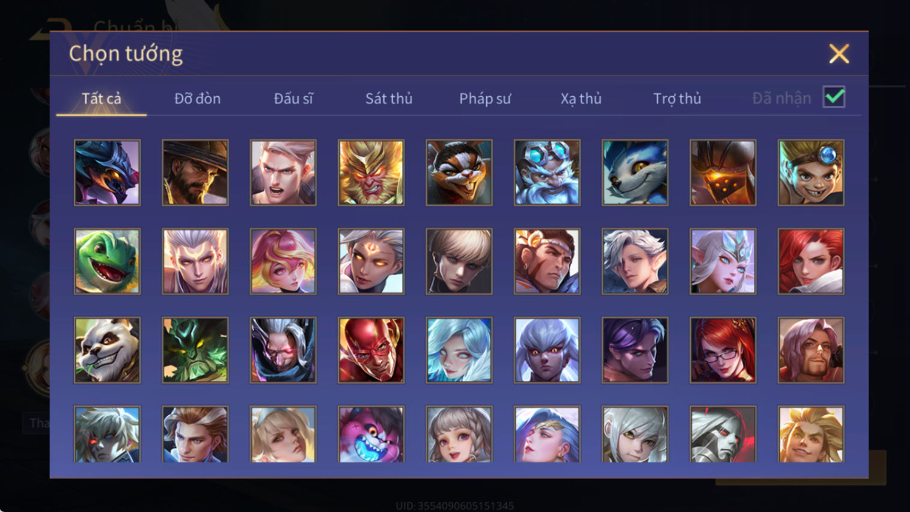Screen dimensions: 910x512
Task: Filter by Xạ thủ tab
Action: tap(581, 99)
